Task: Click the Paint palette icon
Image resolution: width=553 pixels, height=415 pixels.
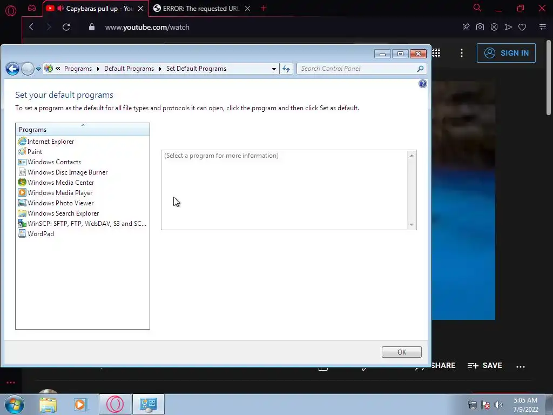Action: click(x=22, y=152)
